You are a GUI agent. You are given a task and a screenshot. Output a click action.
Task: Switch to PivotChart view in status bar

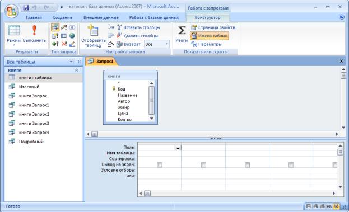(322, 206)
